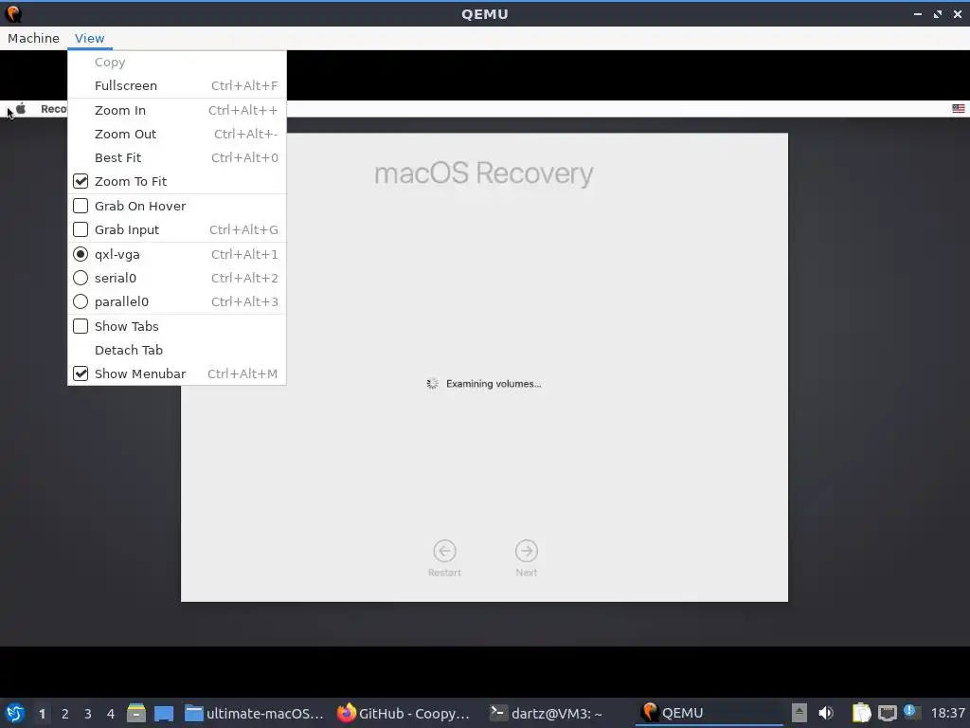The image size is (970, 728).
Task: Click the Apple logo in macOS menu bar
Action: point(21,109)
